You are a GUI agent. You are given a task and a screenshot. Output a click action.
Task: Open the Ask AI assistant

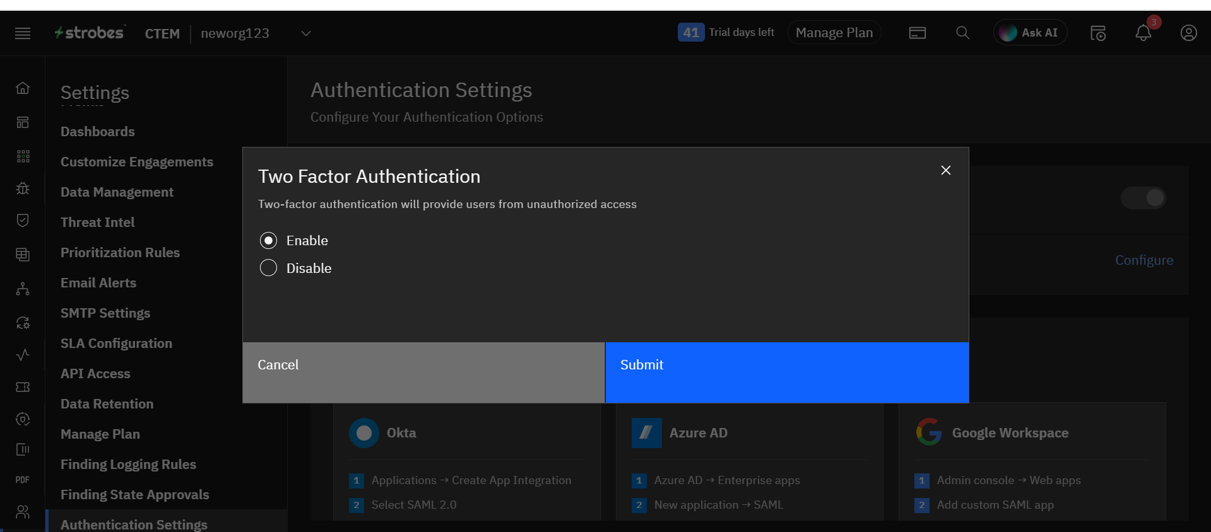[1030, 33]
